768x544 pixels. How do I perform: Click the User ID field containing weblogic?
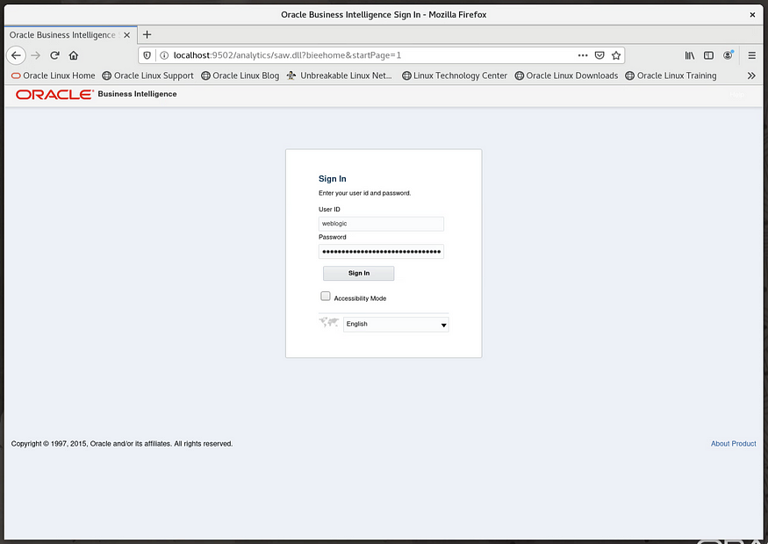pos(381,224)
